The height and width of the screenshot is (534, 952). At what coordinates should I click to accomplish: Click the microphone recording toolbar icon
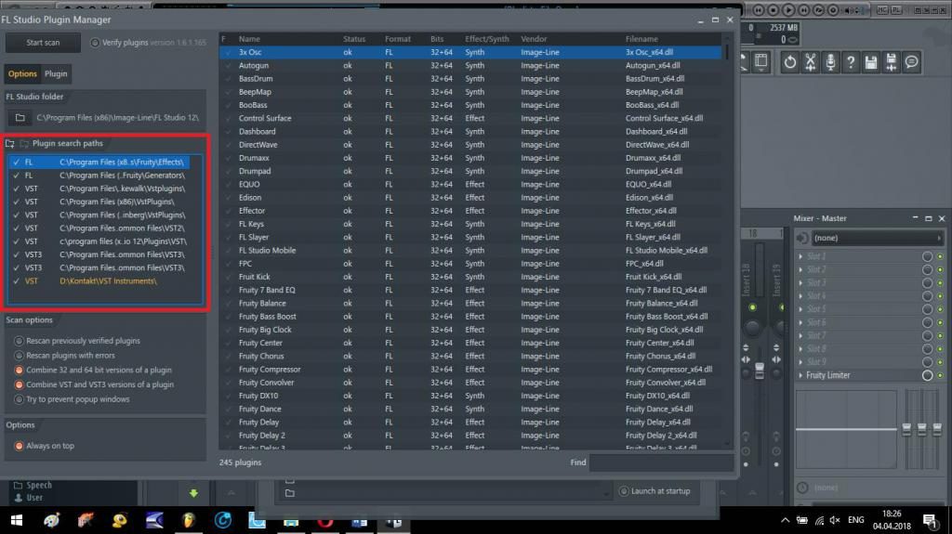pos(830,62)
